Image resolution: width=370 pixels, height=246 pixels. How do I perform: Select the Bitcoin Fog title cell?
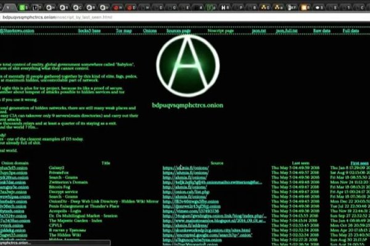59,187
